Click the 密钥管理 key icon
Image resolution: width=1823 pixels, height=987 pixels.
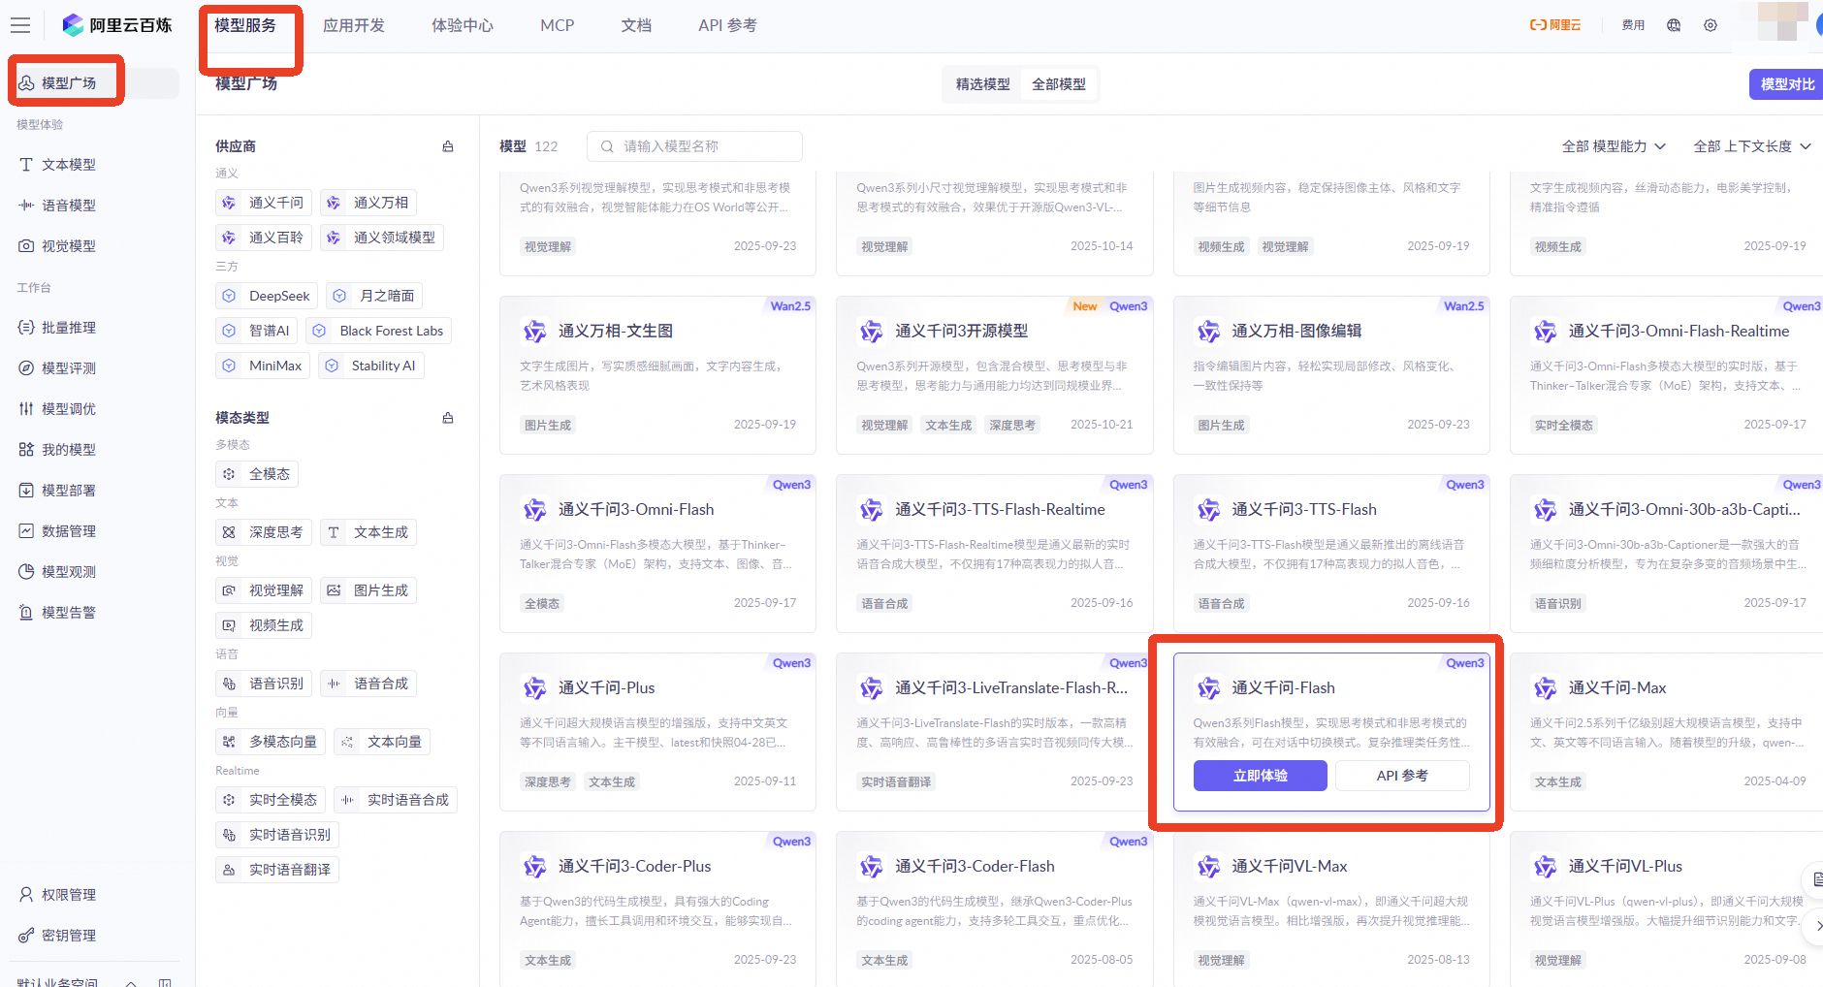coord(26,936)
